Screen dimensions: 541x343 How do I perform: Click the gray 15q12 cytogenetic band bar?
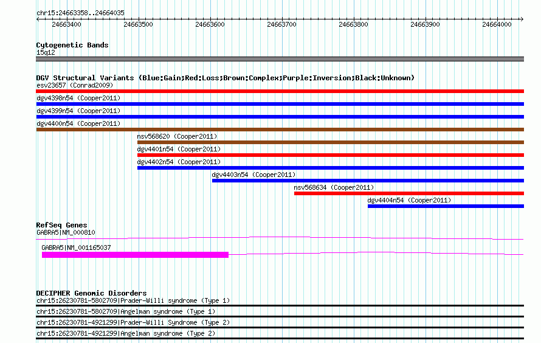pyautogui.click(x=280, y=59)
